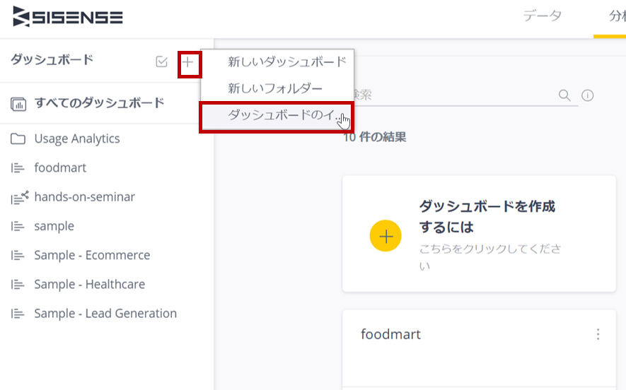Click the sample dashboard icon
This screenshot has width=626, height=390.
(x=18, y=226)
